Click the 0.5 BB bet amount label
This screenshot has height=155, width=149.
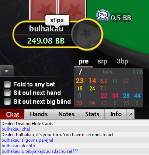tap(121, 18)
